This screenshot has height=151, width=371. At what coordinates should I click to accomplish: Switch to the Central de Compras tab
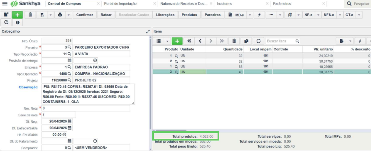pos(64,4)
